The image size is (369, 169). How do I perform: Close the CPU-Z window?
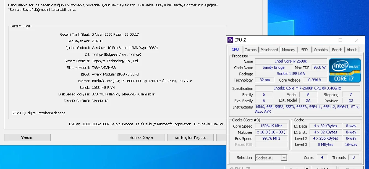356,40
